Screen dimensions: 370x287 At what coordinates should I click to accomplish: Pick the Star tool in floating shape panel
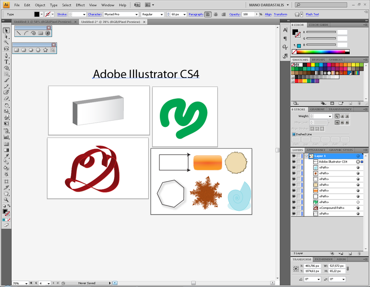point(45,49)
